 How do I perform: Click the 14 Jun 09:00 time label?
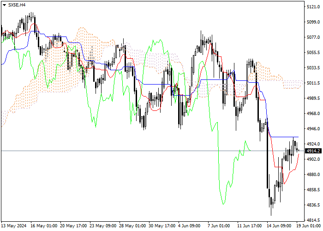point(279,226)
